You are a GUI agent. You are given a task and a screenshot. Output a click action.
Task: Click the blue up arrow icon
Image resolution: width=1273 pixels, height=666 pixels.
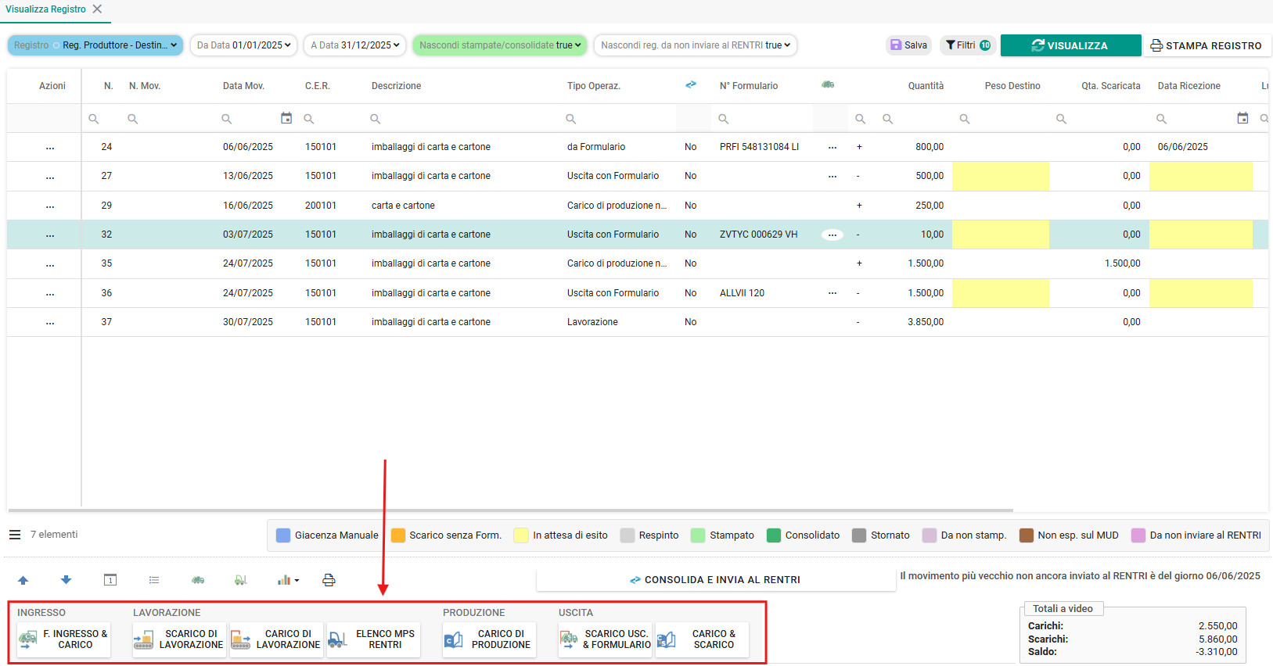pyautogui.click(x=23, y=580)
